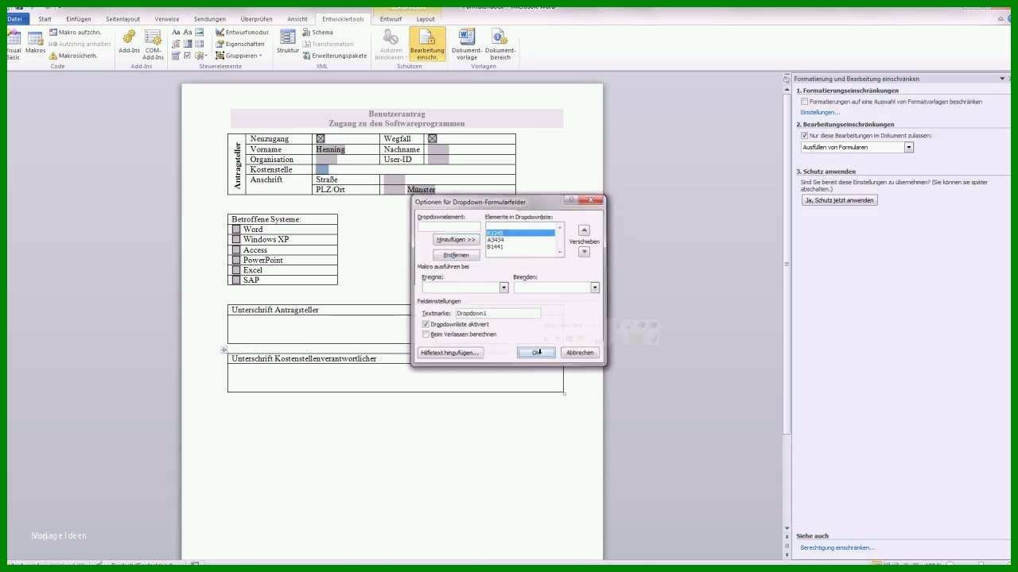The image size is (1018, 572).
Task: Open Dokumentvorlage icon
Action: [467, 44]
